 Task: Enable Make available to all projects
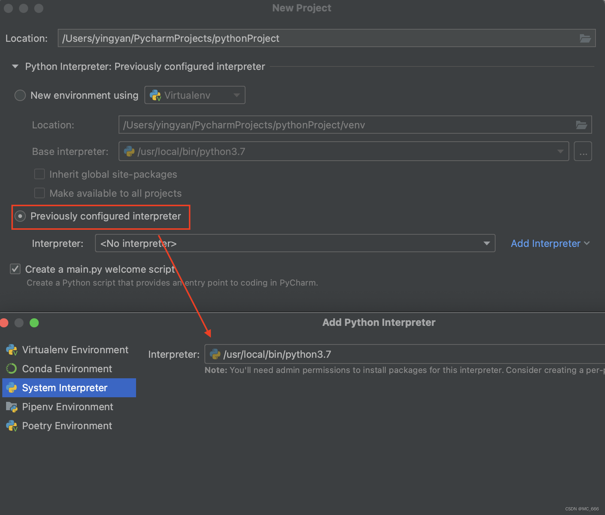(40, 193)
